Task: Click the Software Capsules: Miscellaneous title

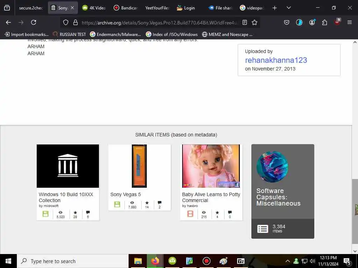Action: (x=278, y=197)
